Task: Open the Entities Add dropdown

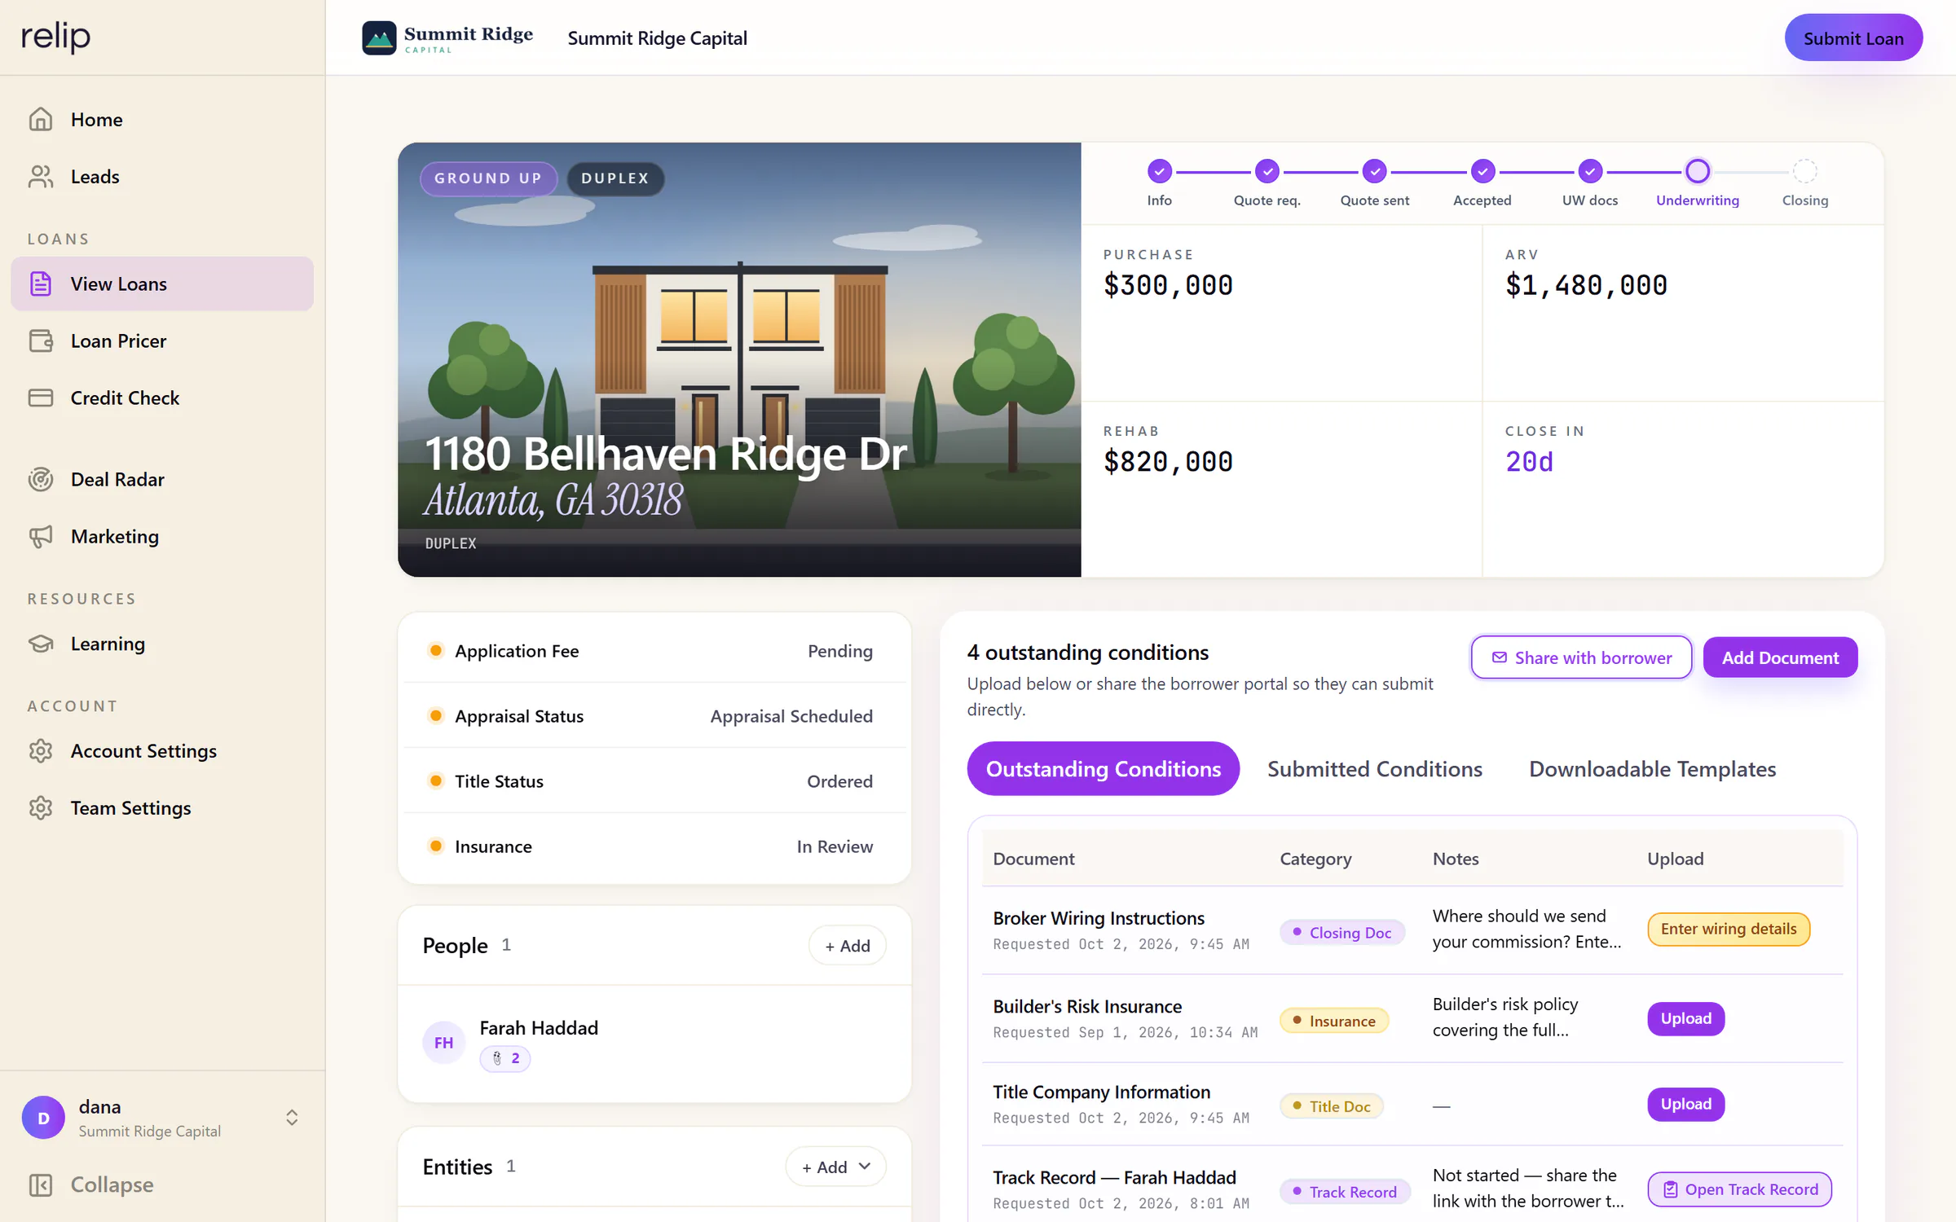Action: coord(835,1167)
